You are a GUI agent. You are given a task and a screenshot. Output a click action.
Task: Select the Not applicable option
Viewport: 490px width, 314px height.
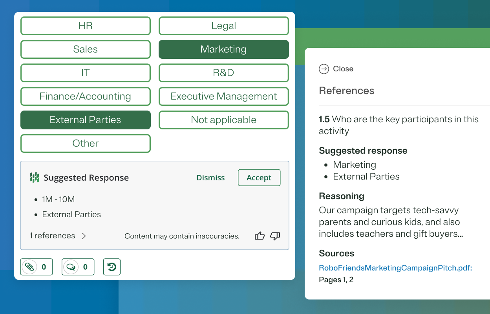click(223, 120)
